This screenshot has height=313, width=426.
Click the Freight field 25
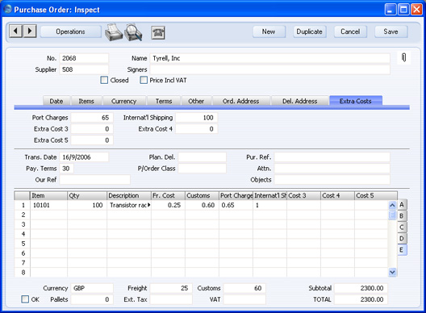pyautogui.click(x=171, y=288)
